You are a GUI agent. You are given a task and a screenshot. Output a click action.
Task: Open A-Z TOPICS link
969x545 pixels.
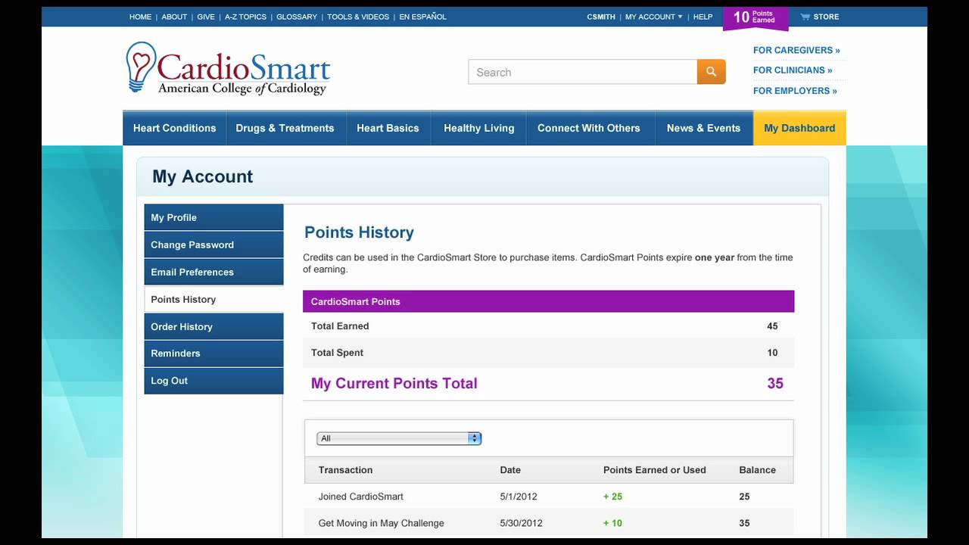click(245, 17)
